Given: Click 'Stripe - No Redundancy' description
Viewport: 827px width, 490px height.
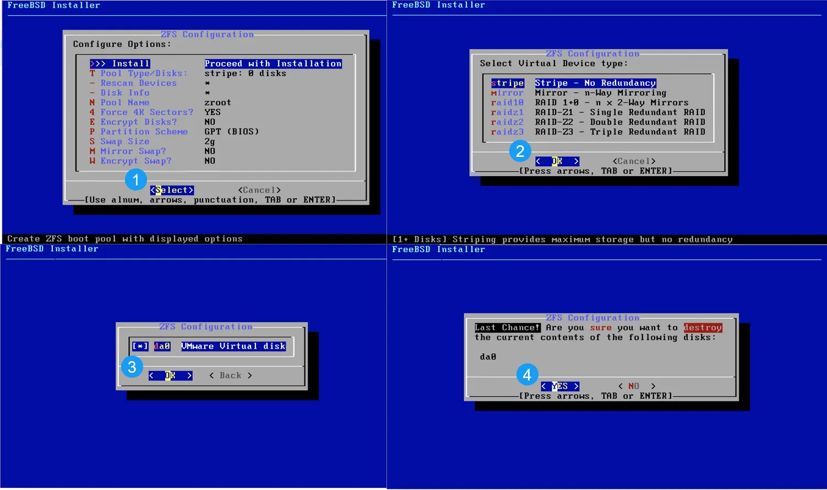Looking at the screenshot, I should pyautogui.click(x=595, y=83).
